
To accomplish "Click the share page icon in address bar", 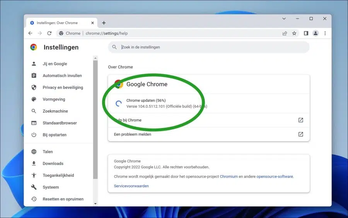I will pos(285,33).
